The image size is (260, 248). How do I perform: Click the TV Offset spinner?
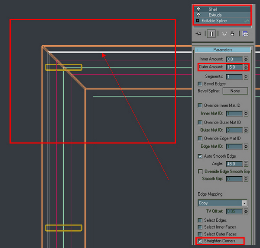pos(246,211)
